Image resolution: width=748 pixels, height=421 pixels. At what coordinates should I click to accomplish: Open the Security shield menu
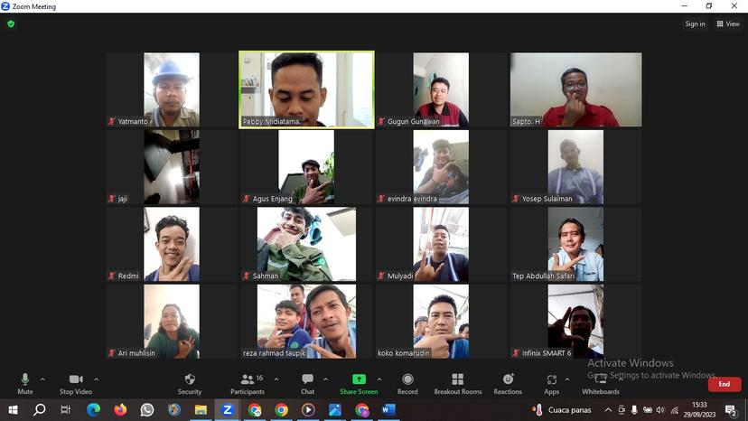(x=190, y=384)
